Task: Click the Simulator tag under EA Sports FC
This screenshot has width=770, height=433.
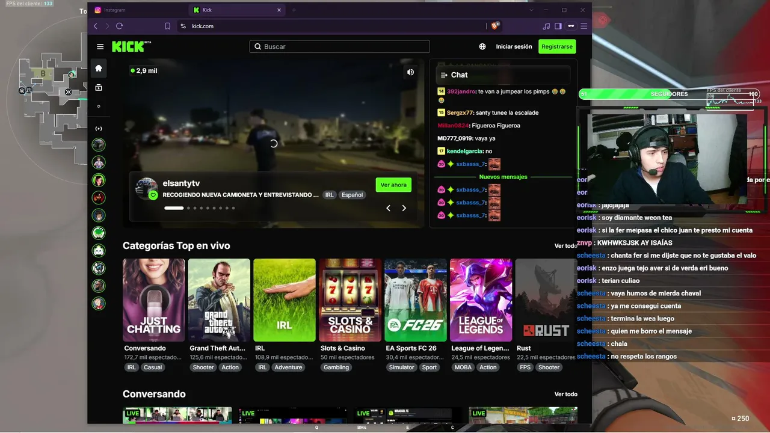Action: (402, 367)
